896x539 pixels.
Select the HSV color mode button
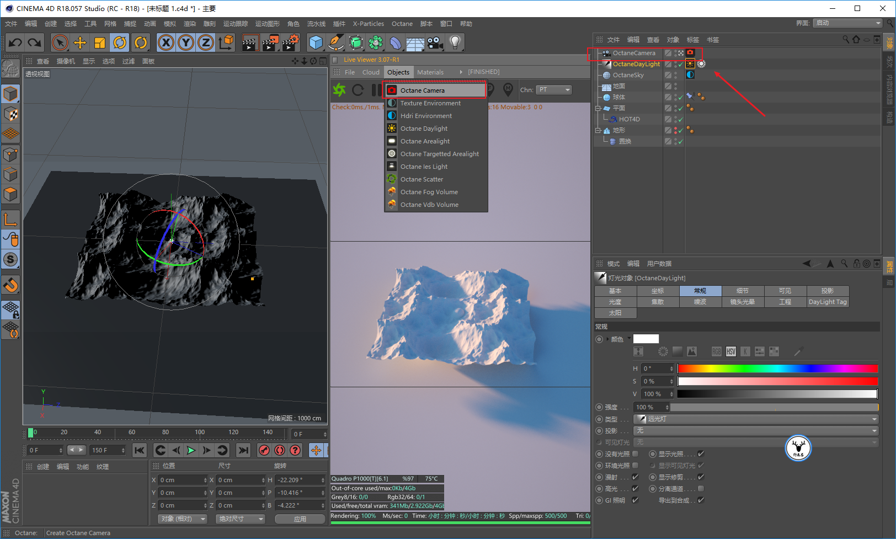(731, 351)
